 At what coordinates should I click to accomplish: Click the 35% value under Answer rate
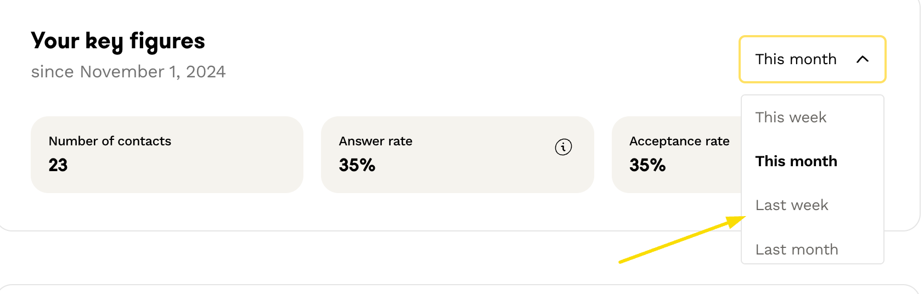[357, 165]
